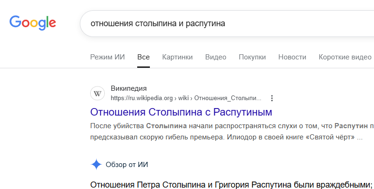Screen dimensions: 374x189
Task: Click the Wikipedia favicon next to result
Action: coord(98,94)
